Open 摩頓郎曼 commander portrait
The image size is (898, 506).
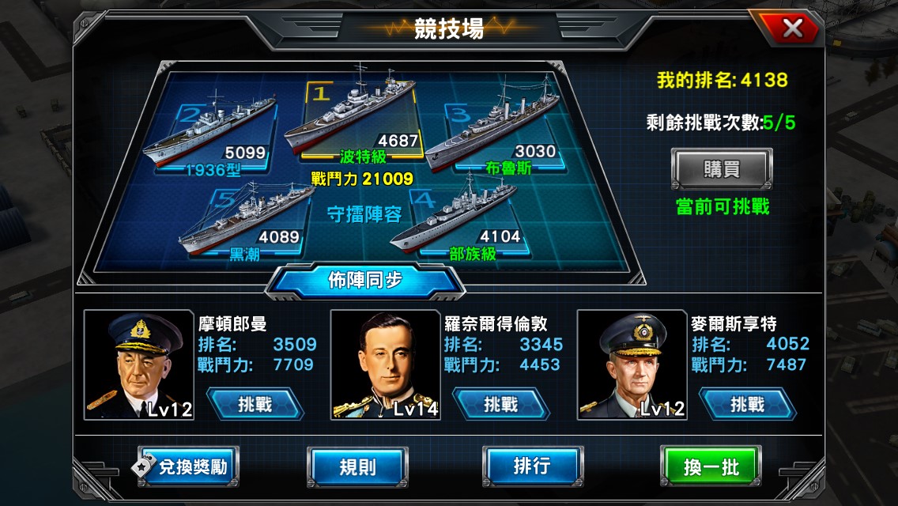[139, 365]
